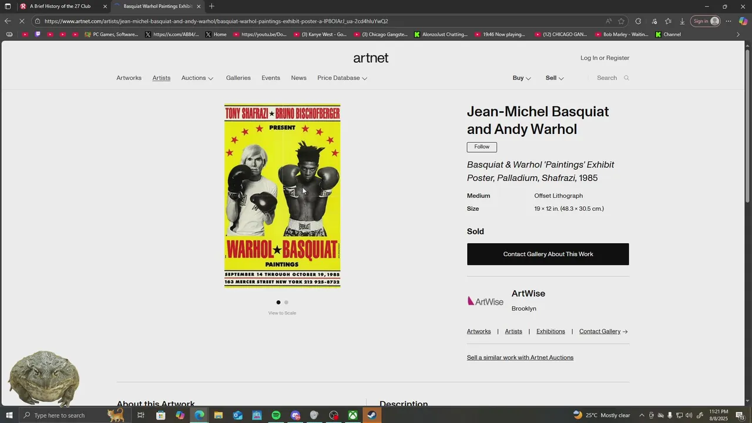The height and width of the screenshot is (423, 752).
Task: Show hidden system tray icons
Action: [642, 415]
